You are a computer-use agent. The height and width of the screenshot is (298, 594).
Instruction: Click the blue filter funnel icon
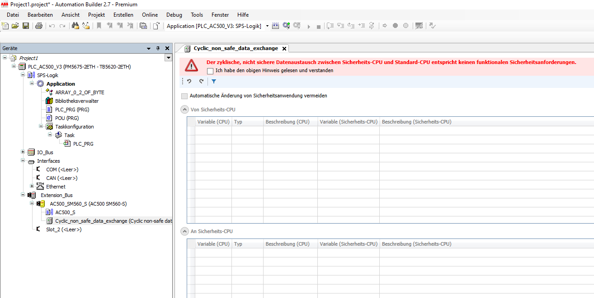(x=214, y=82)
